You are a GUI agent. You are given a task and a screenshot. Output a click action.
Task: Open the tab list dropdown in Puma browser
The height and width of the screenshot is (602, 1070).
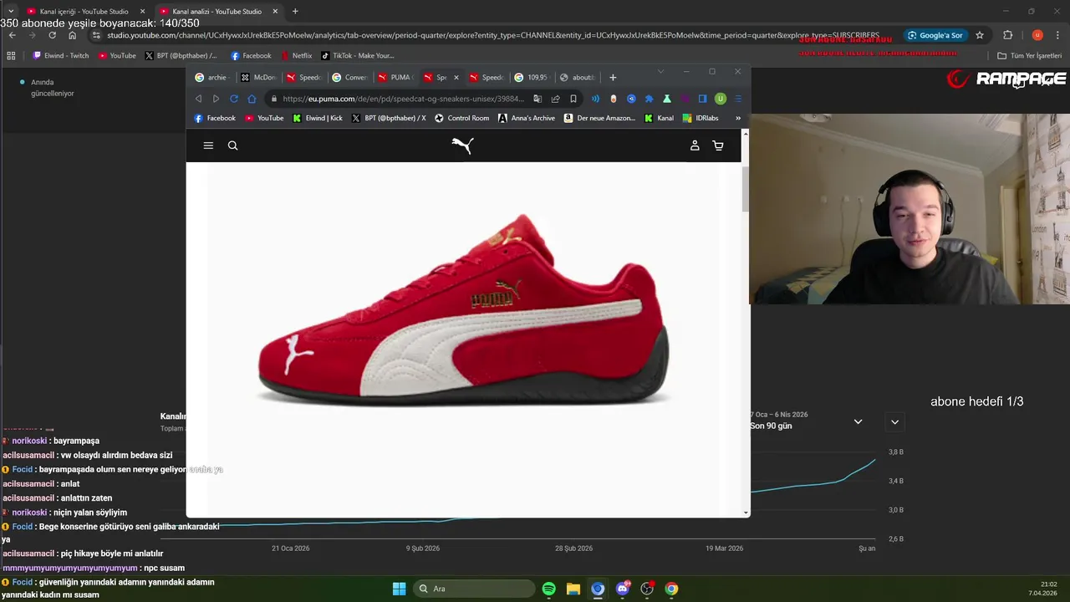point(660,72)
